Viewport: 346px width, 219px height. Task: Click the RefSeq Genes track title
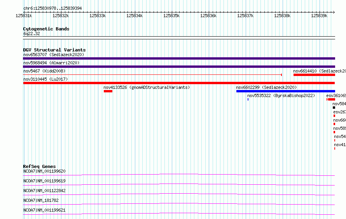[39, 166]
